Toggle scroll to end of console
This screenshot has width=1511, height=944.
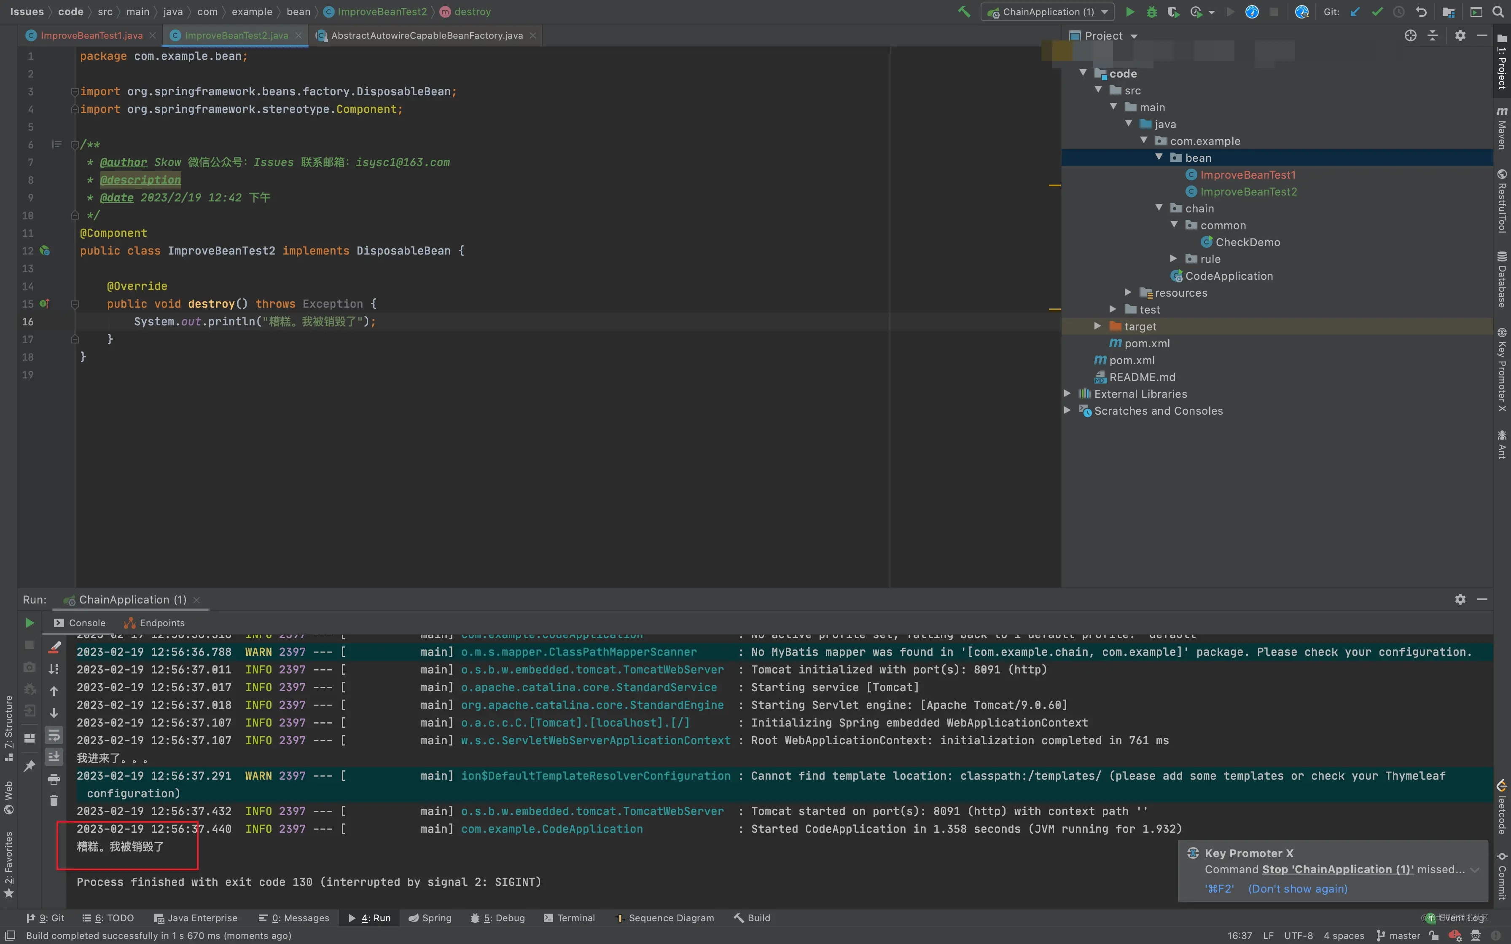54,757
